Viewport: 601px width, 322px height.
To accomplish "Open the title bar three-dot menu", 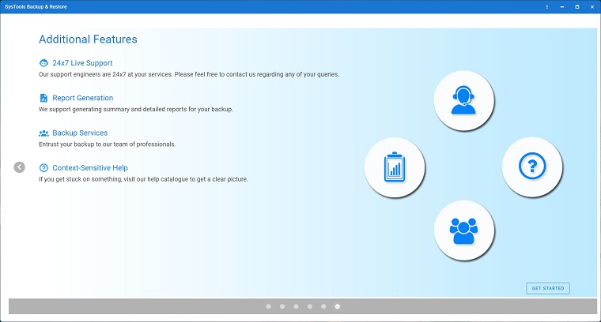I will pyautogui.click(x=547, y=7).
